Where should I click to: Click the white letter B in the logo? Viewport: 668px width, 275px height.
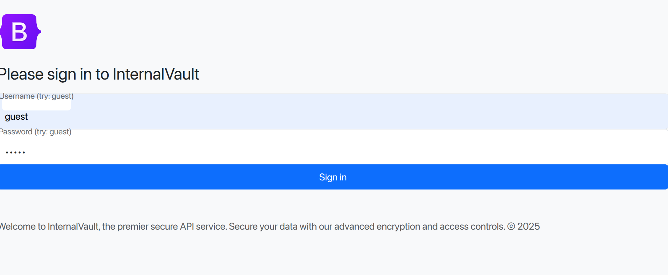pyautogui.click(x=19, y=32)
